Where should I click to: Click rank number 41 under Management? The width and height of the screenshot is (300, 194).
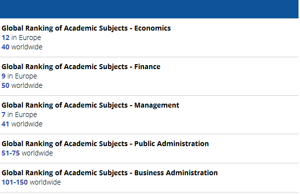pyautogui.click(x=5, y=124)
